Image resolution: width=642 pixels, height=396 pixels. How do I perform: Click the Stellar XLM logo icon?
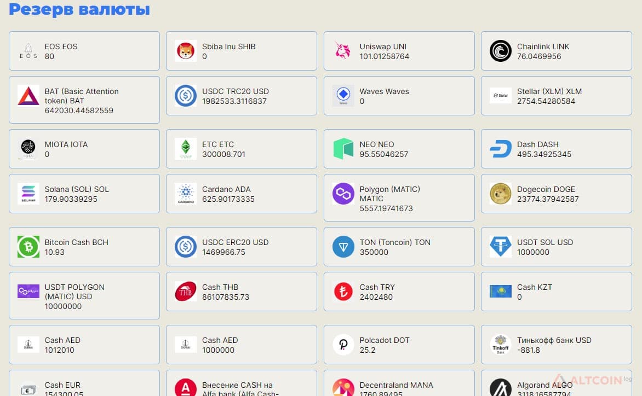pos(500,96)
